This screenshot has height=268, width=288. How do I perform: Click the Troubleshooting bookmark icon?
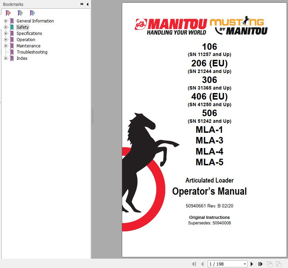12,52
